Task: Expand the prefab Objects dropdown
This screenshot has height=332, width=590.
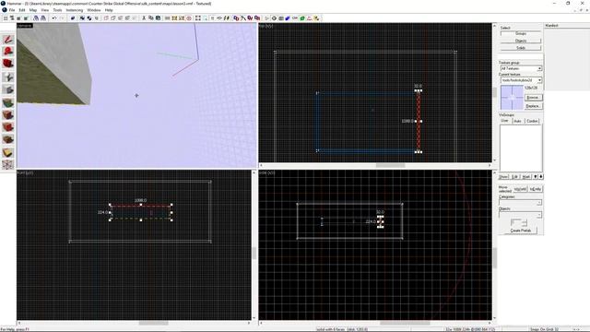Action: pos(538,215)
